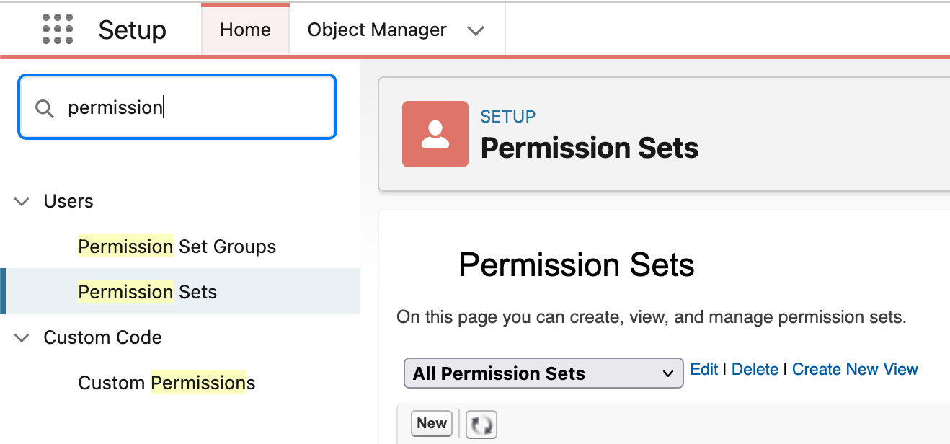Click the Delete view link

755,369
